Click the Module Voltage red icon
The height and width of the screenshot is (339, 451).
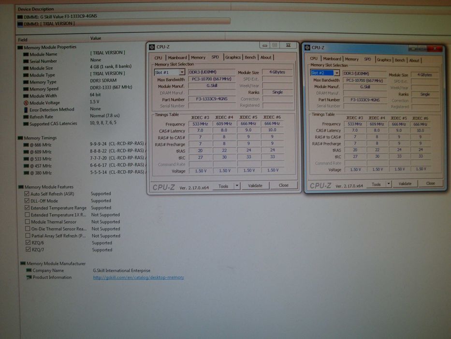26,103
